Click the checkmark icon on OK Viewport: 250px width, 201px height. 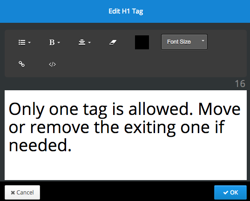pyautogui.click(x=226, y=193)
